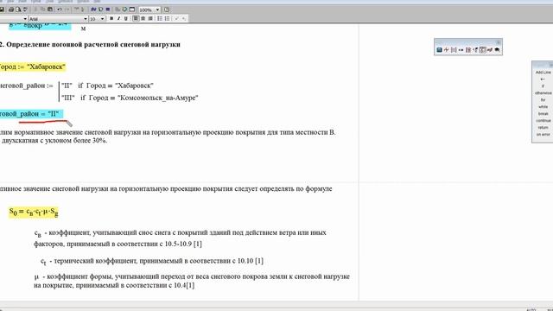Toggle Italic formatting
The width and height of the screenshot is (553, 311).
tap(118, 19)
